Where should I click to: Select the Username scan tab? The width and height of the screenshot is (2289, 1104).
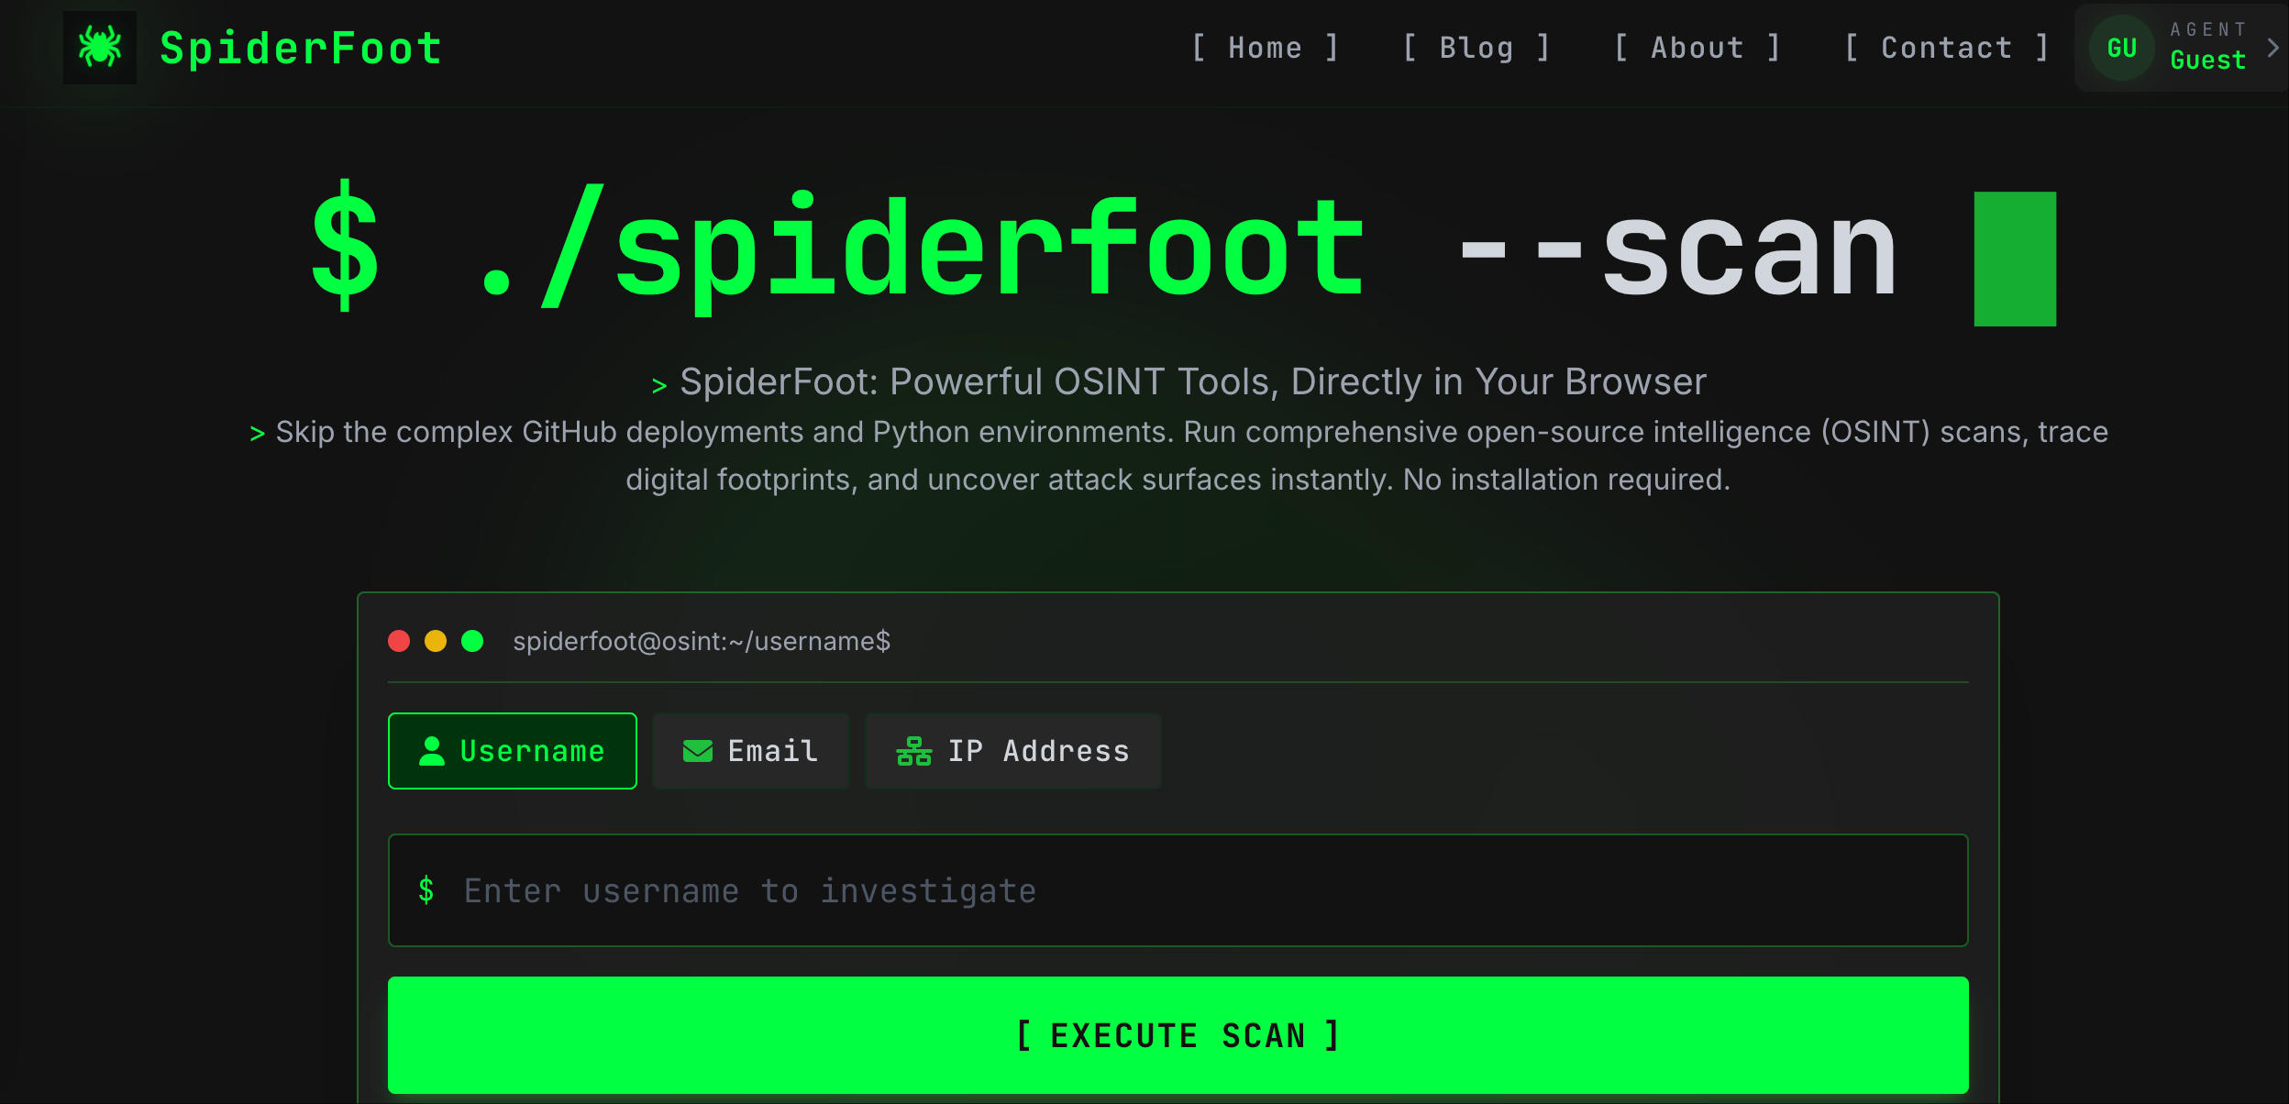pyautogui.click(x=513, y=751)
